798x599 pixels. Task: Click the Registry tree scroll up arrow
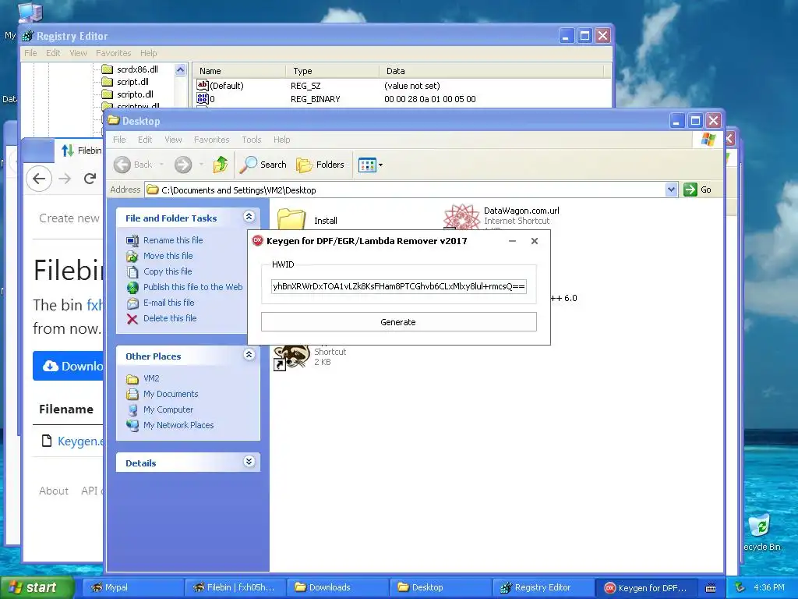pos(180,69)
